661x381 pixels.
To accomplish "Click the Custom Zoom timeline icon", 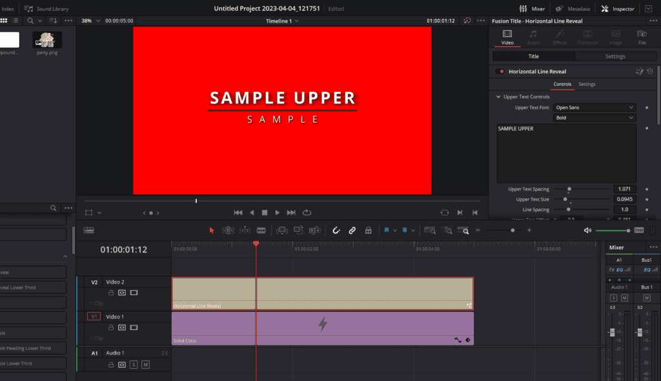I will pos(463,231).
